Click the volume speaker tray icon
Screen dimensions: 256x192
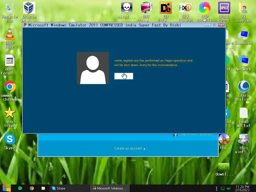pyautogui.click(x=229, y=188)
